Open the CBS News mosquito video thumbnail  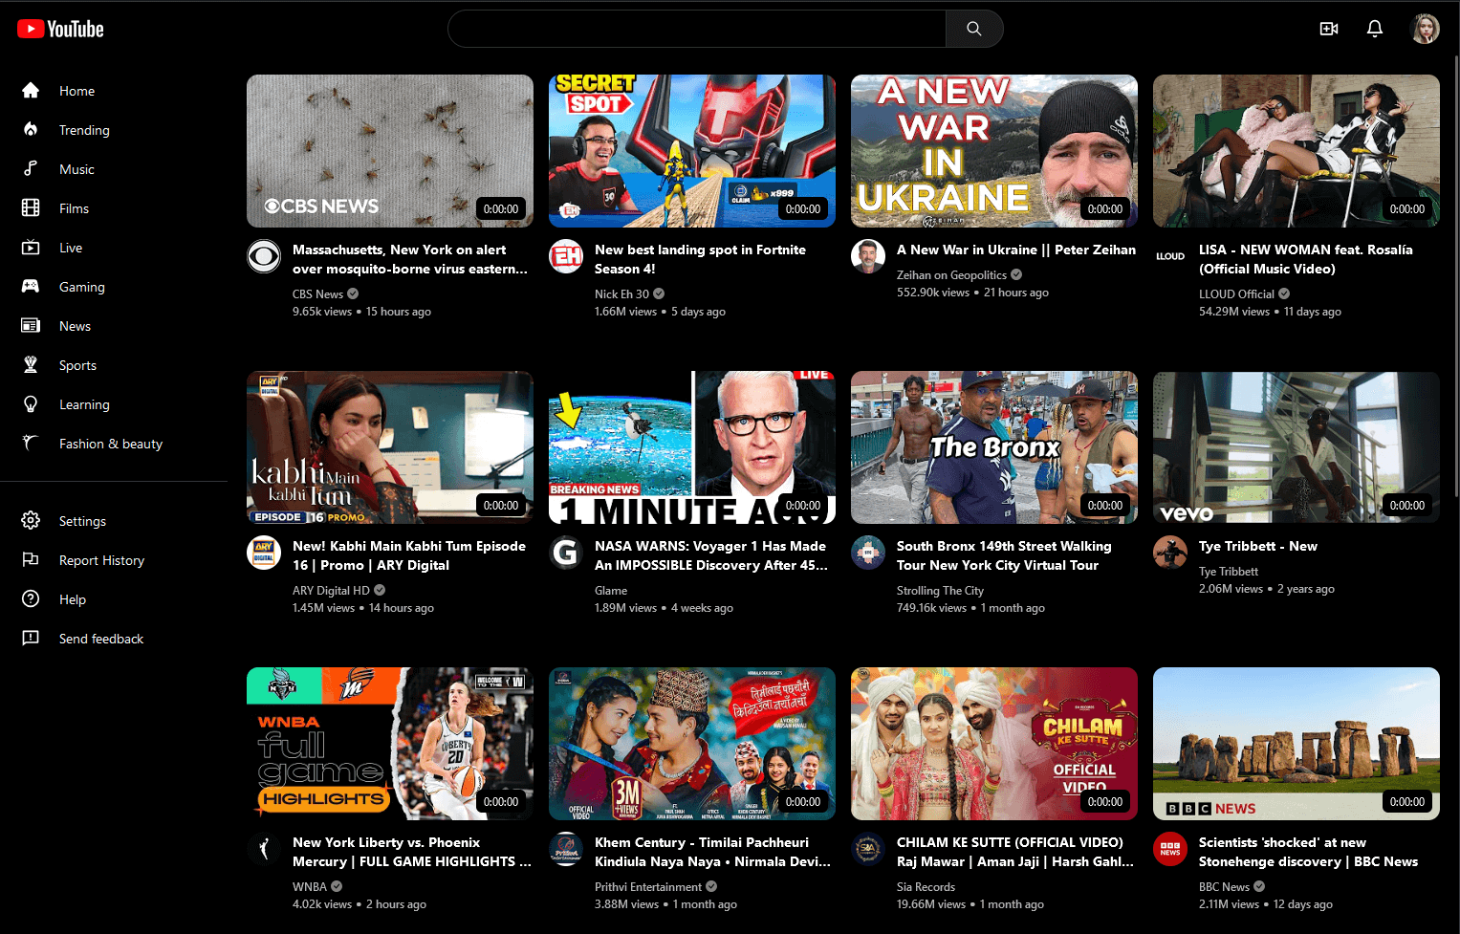[x=390, y=151]
